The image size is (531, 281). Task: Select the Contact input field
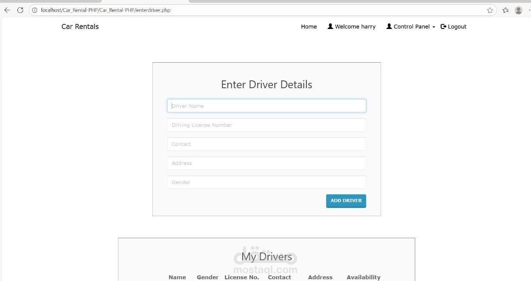[x=267, y=144]
